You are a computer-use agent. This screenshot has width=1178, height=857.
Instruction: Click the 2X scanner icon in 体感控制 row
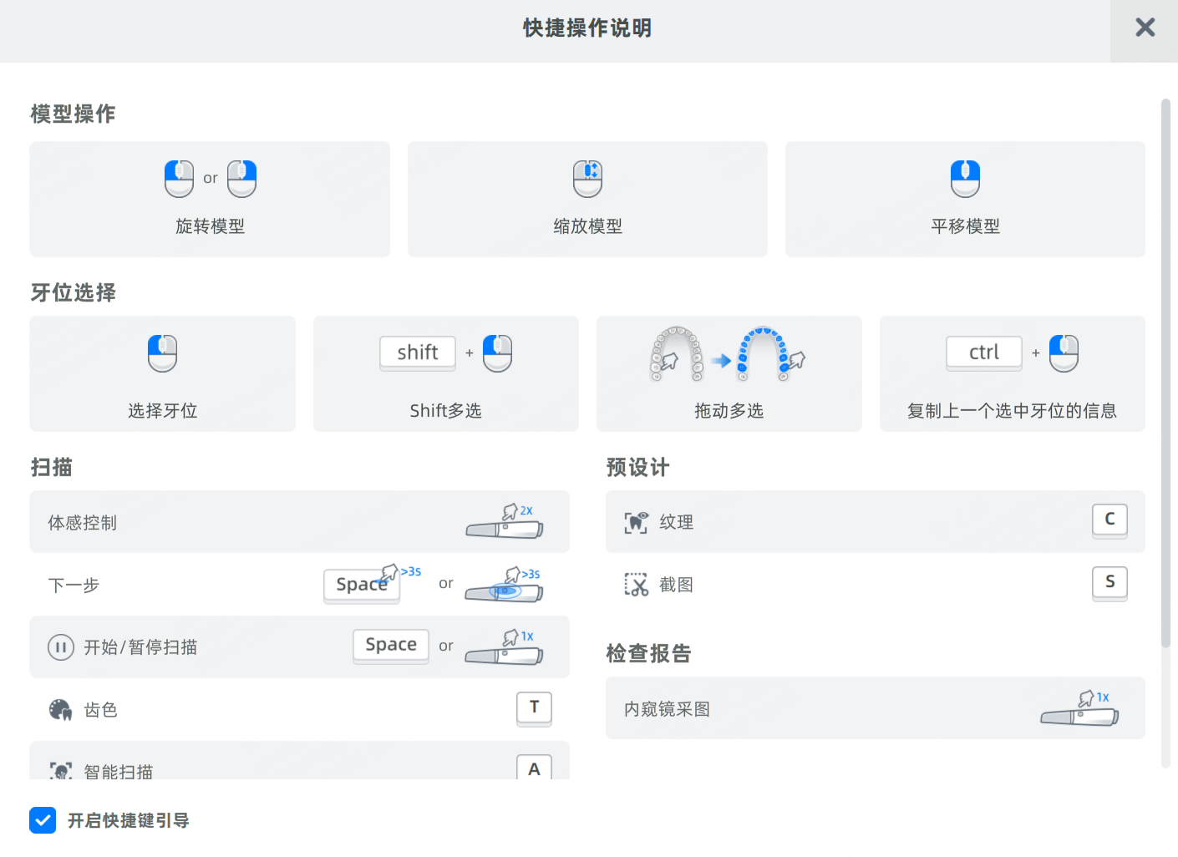pos(505,521)
